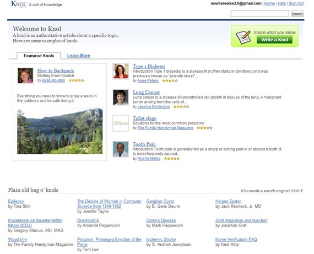
Task: Click 'by Gregory Marcus, MD, MAS' text
Action: pyautogui.click(x=36, y=230)
